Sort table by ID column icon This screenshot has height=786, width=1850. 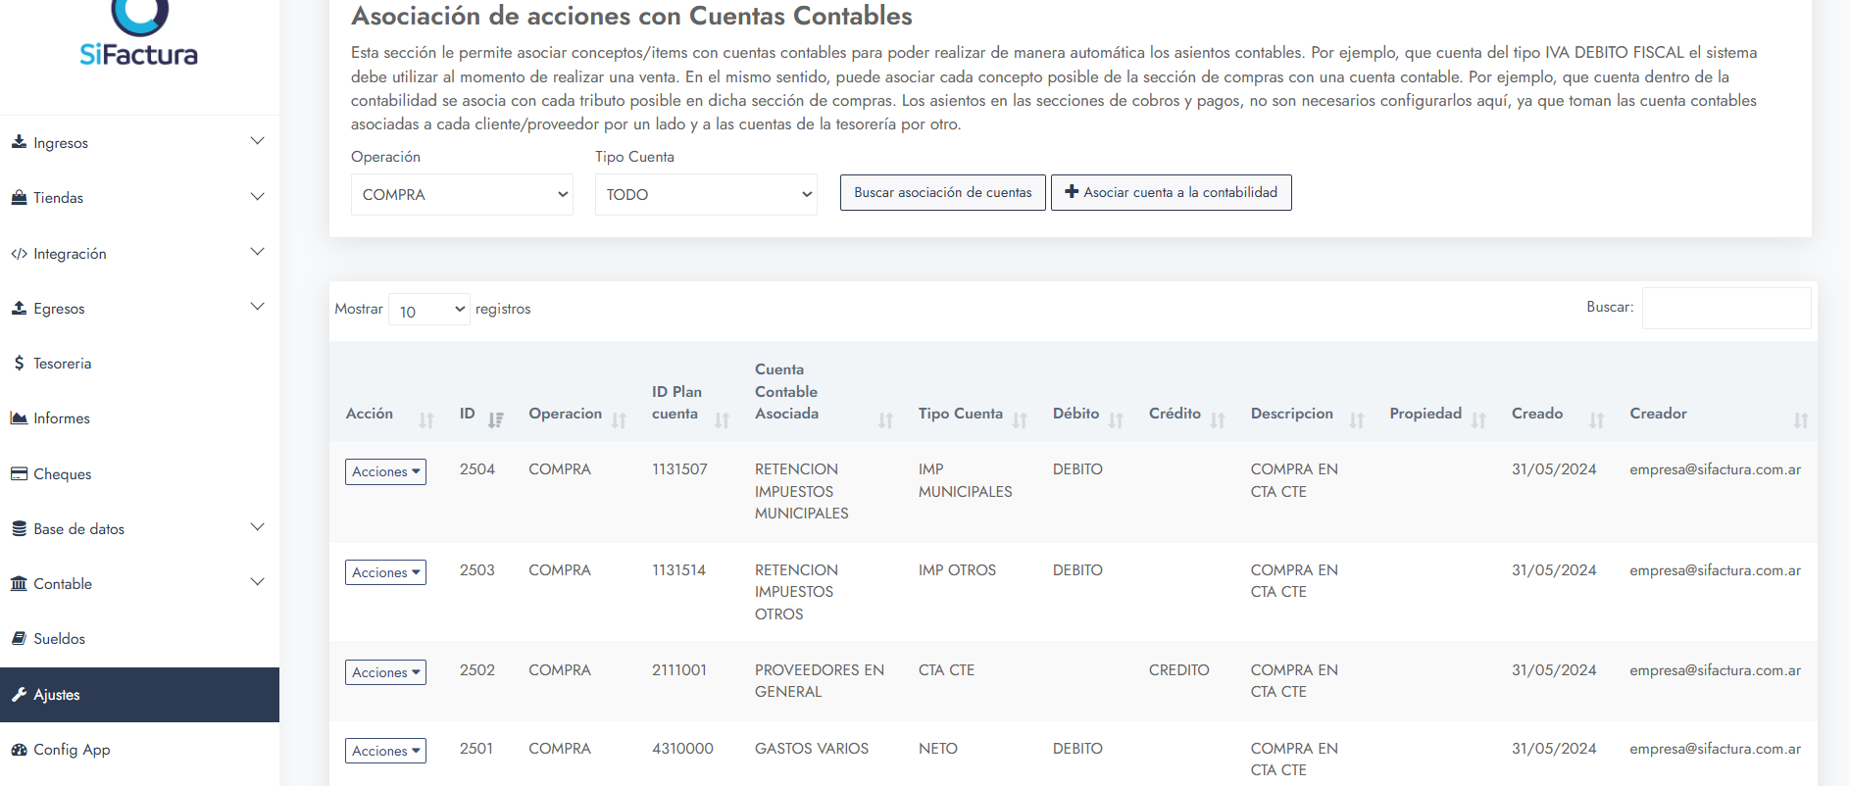[495, 419]
